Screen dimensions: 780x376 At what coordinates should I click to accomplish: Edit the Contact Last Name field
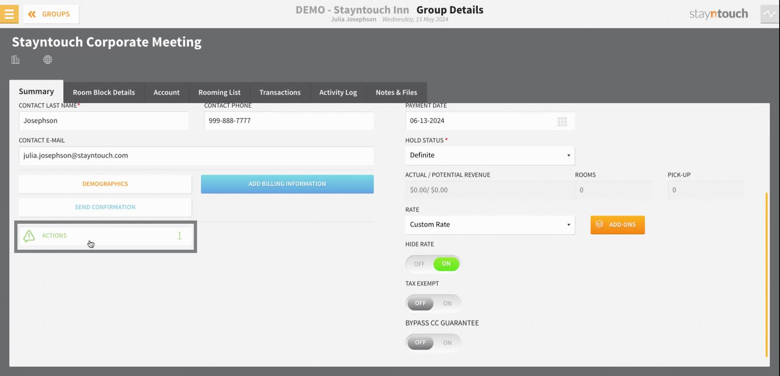point(104,121)
